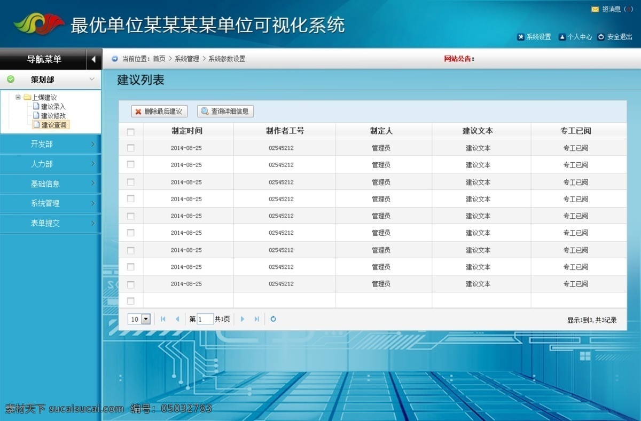The image size is (641, 421).
Task: Open the 策划部 menu section
Action: [50, 79]
